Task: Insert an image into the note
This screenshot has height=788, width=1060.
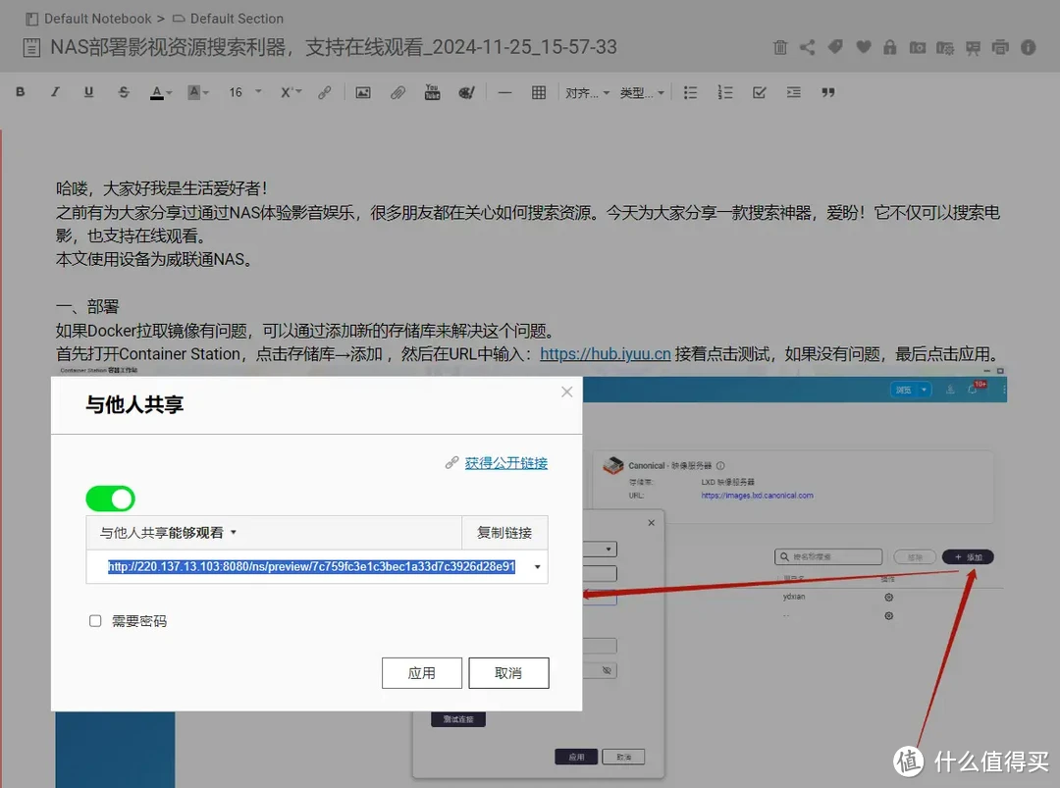Action: (362, 91)
